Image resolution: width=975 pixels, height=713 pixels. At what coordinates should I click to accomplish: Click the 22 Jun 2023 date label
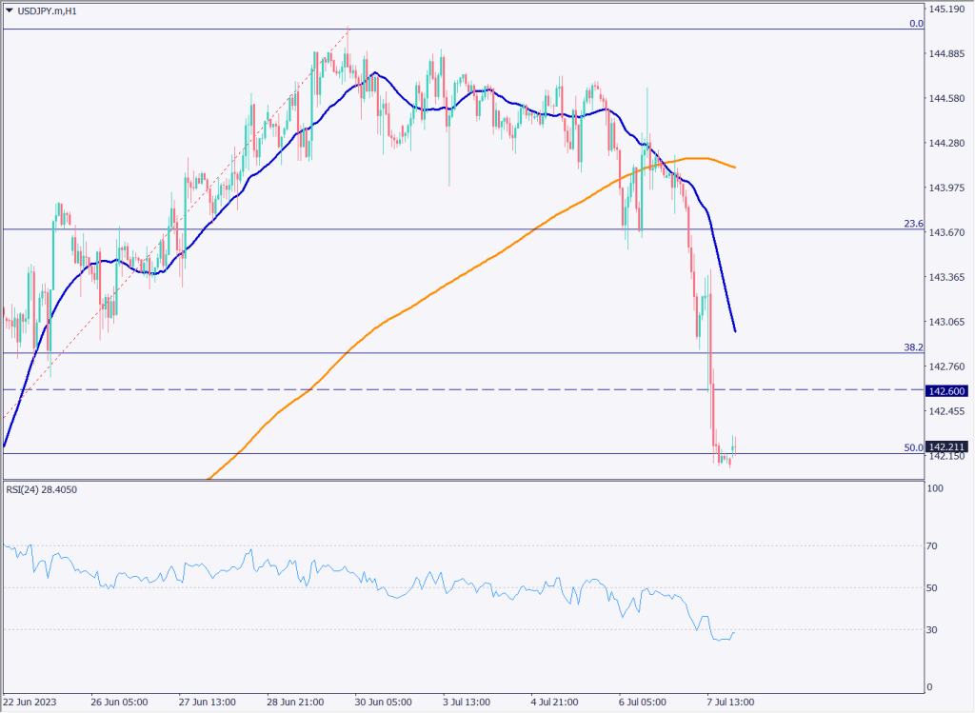tap(30, 703)
